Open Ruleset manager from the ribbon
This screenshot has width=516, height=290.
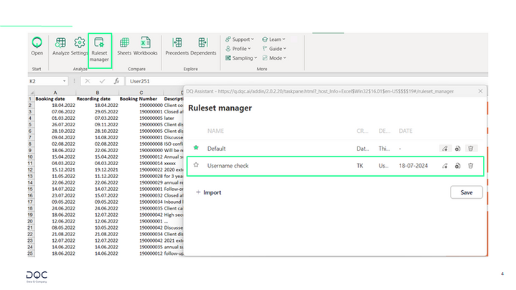[x=99, y=50]
